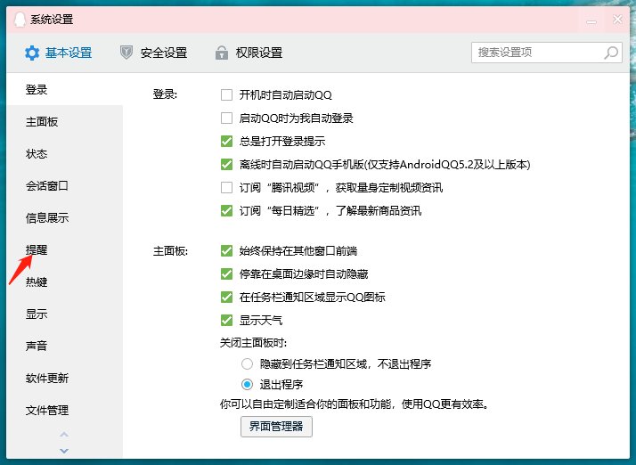Click the 主面板: section heading
636x465 pixels.
(170, 250)
